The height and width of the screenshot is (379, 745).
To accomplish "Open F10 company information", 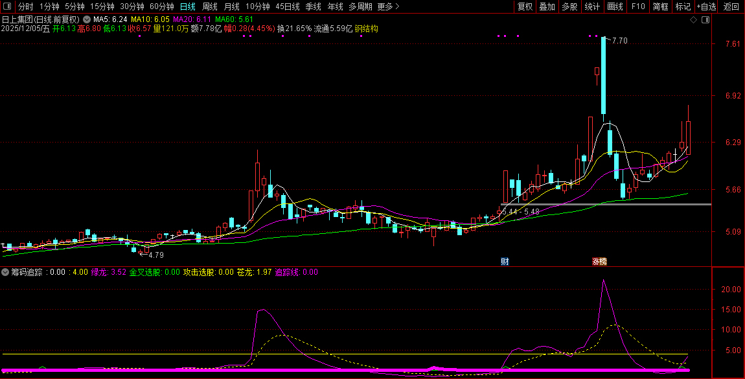I will 638,6.
